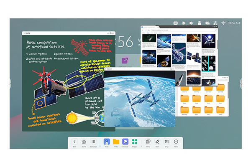Select the Crop tool in dock
Image resolution: width=251 pixels, height=167 pixels.
point(166,143)
